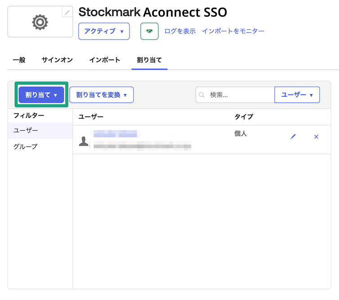Remove the user assignment with X icon

point(316,137)
